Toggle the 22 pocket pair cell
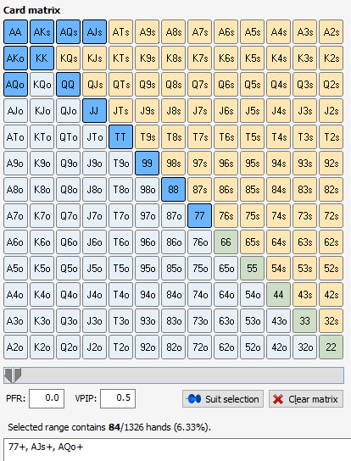This screenshot has height=461, width=351. [331, 347]
